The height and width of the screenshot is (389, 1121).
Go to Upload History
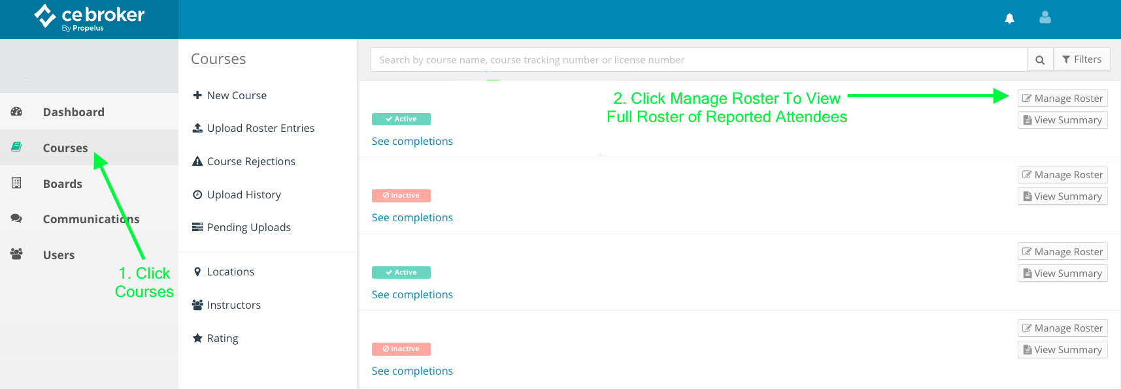point(244,194)
